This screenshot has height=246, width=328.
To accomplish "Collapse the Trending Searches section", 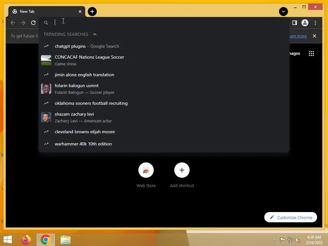I will [x=95, y=34].
